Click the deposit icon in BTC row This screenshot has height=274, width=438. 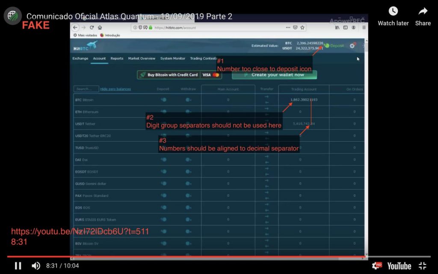pyautogui.click(x=163, y=99)
